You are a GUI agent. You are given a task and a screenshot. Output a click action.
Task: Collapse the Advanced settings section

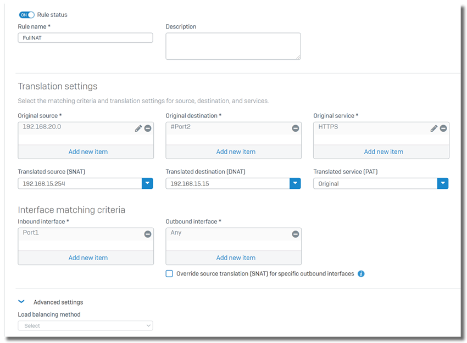(21, 302)
